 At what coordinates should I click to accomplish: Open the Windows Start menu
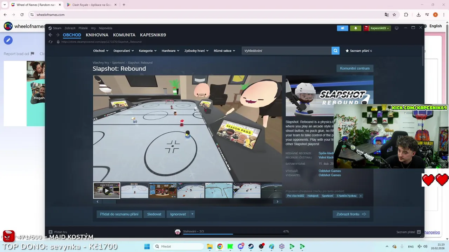[147, 246]
